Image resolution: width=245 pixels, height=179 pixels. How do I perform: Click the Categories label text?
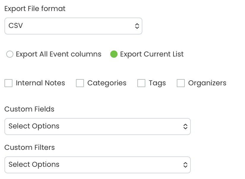point(107,83)
